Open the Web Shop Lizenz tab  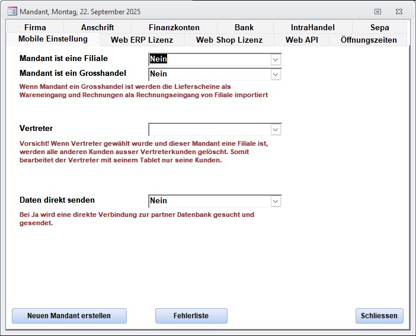(229, 40)
